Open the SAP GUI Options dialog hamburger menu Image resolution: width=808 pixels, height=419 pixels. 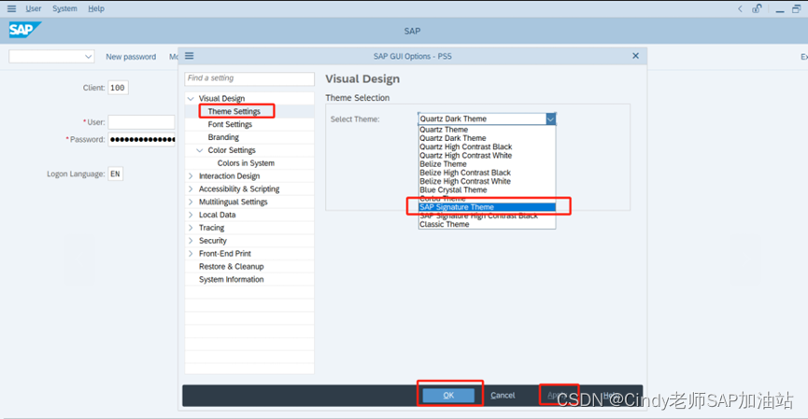click(x=189, y=56)
